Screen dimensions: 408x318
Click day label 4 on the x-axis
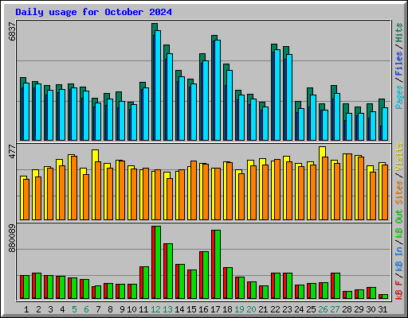[62, 309]
